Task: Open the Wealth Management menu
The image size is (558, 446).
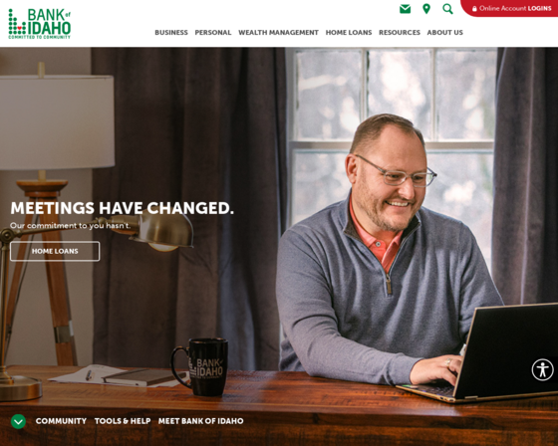Action: tap(278, 33)
